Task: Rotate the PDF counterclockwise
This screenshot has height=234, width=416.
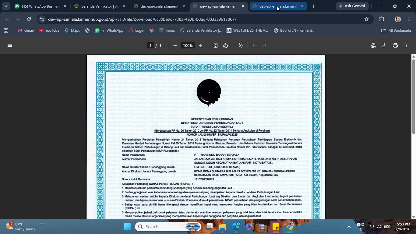Action: (225, 45)
